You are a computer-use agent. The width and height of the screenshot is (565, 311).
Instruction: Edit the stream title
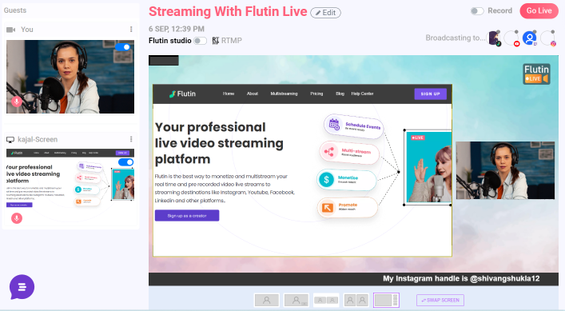tap(326, 13)
